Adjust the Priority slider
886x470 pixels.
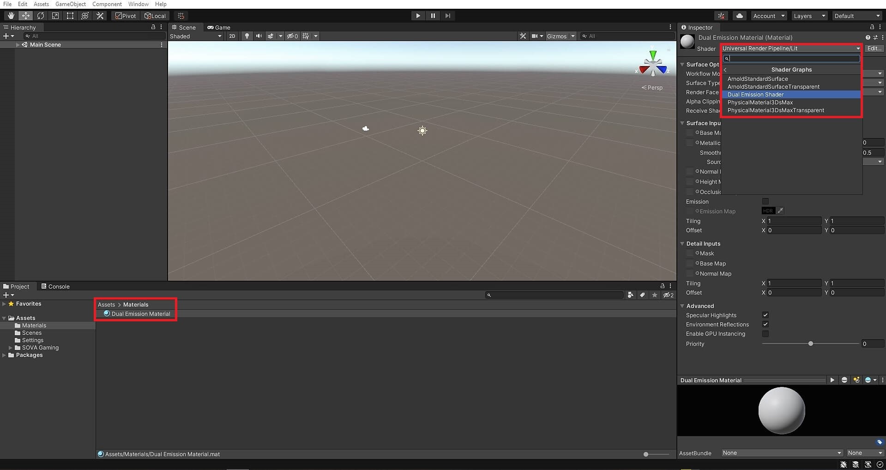tap(811, 343)
